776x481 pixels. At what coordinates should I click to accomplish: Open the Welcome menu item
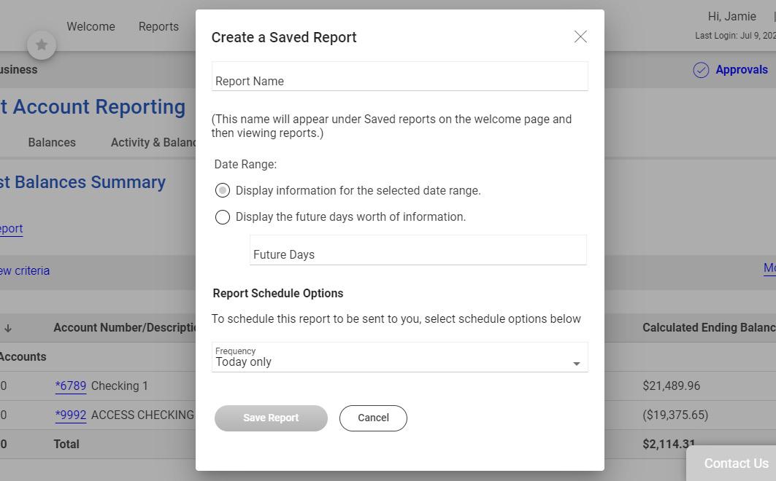pyautogui.click(x=91, y=26)
